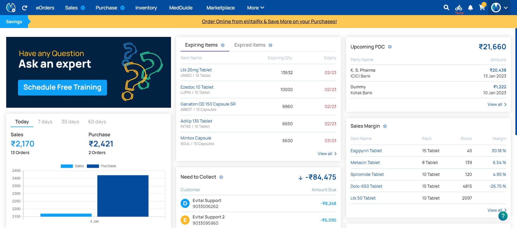517x230 pixels.
Task: Expand the profile dropdown chevron
Action: (506, 8)
